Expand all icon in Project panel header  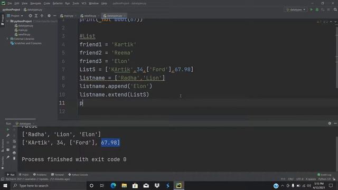click(x=36, y=16)
